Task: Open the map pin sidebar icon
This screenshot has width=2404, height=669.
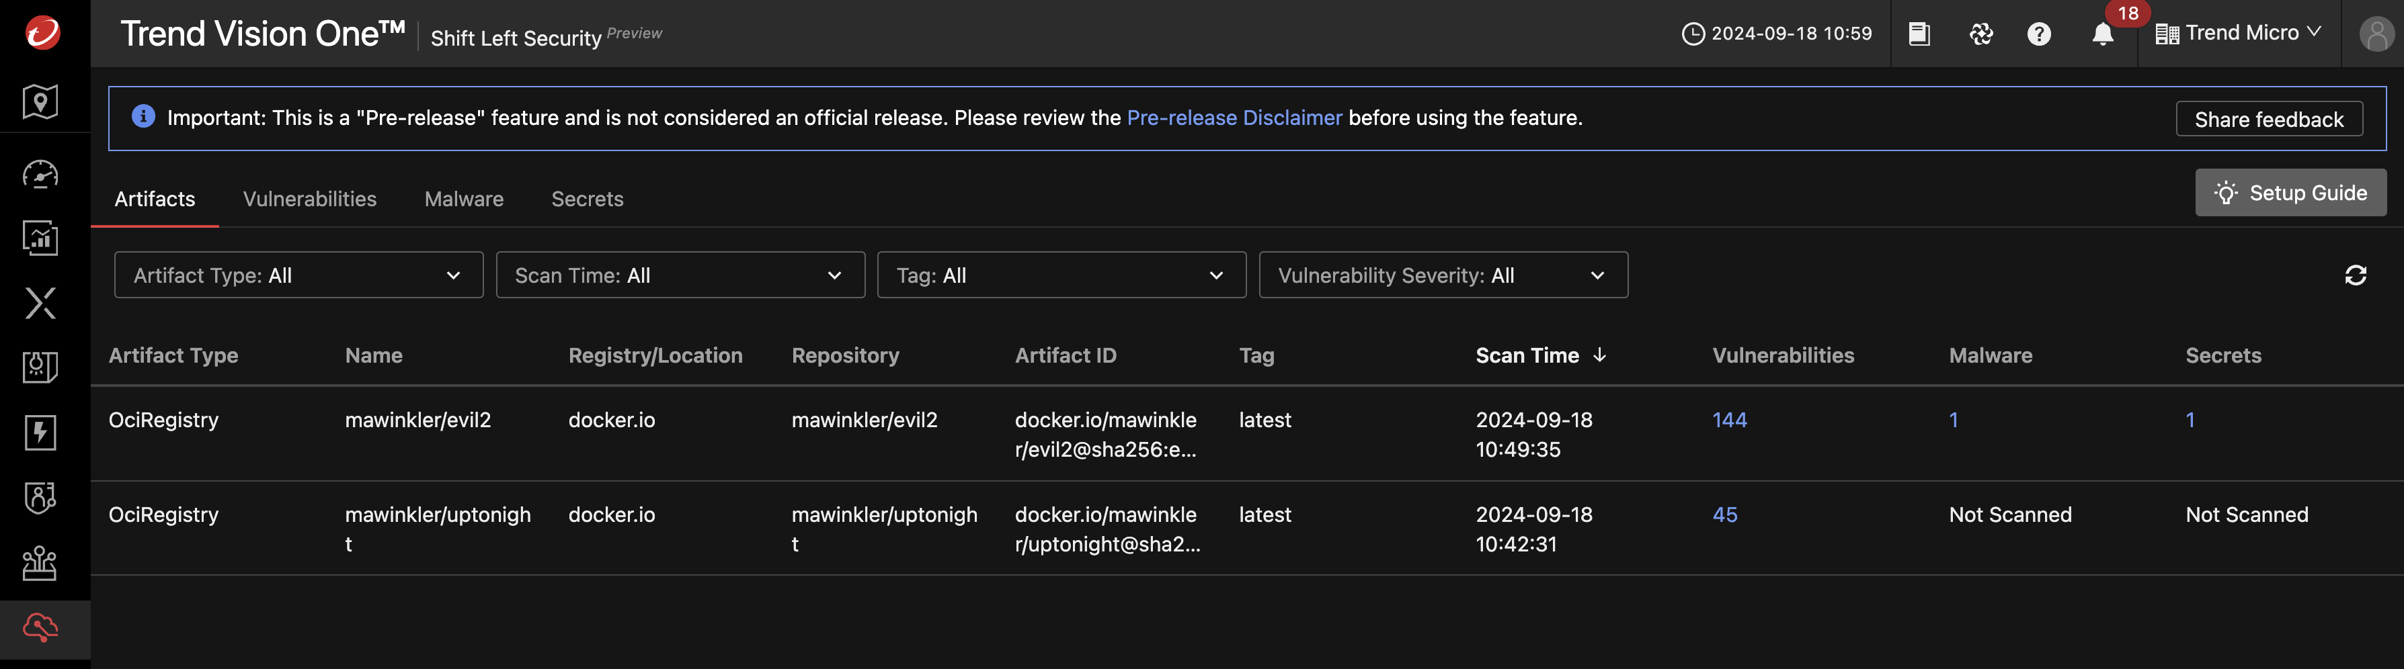Action: click(40, 101)
